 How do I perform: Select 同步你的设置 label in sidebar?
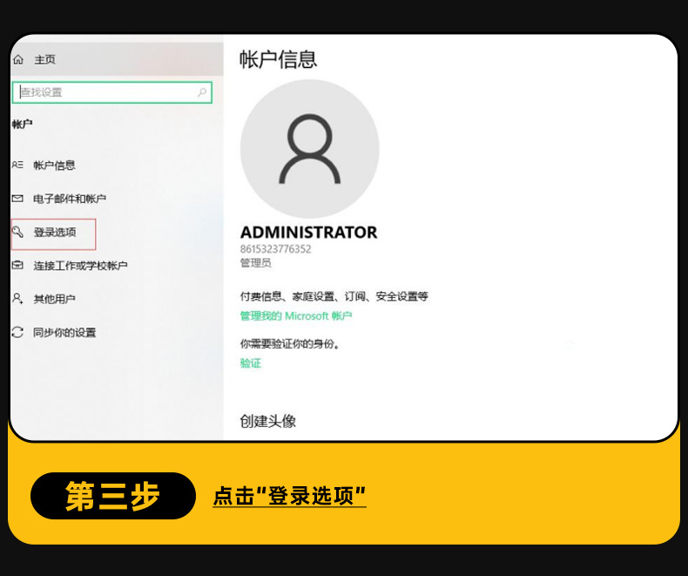tap(64, 332)
